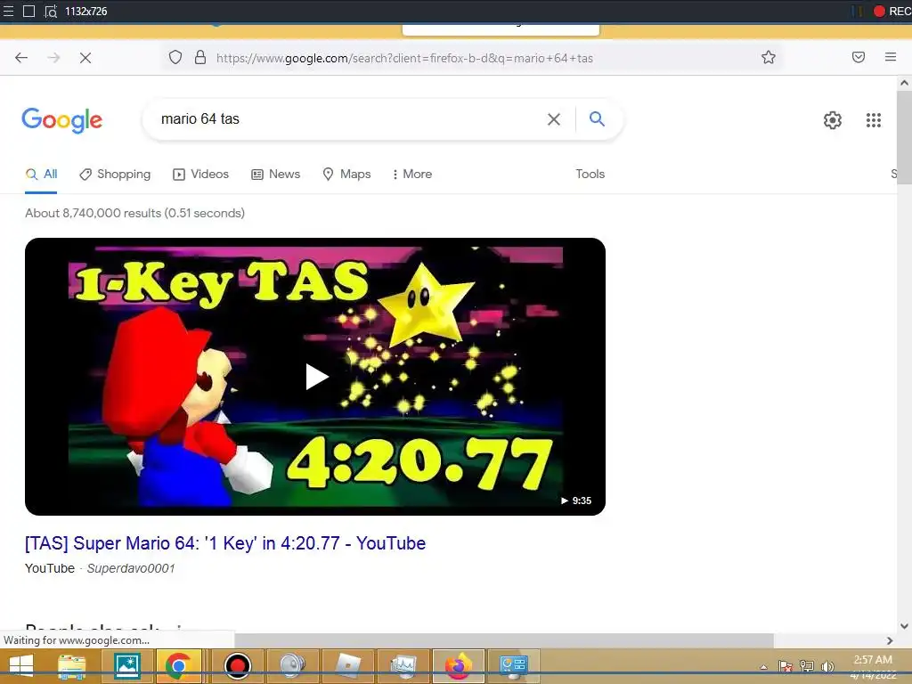Open the Google apps grid
912x684 pixels.
873,120
